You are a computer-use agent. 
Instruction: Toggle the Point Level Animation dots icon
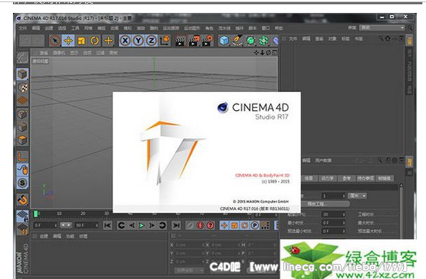265,225
